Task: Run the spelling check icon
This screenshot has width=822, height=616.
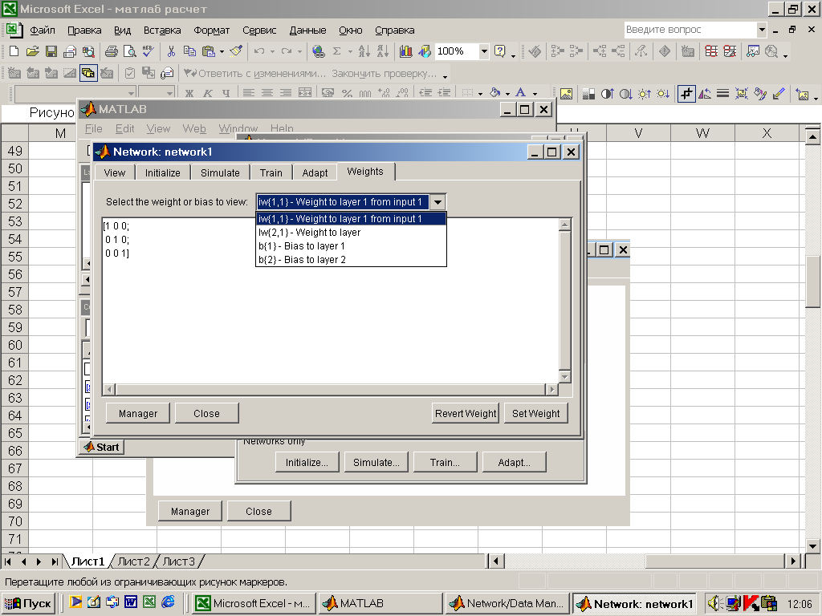Action: (149, 51)
